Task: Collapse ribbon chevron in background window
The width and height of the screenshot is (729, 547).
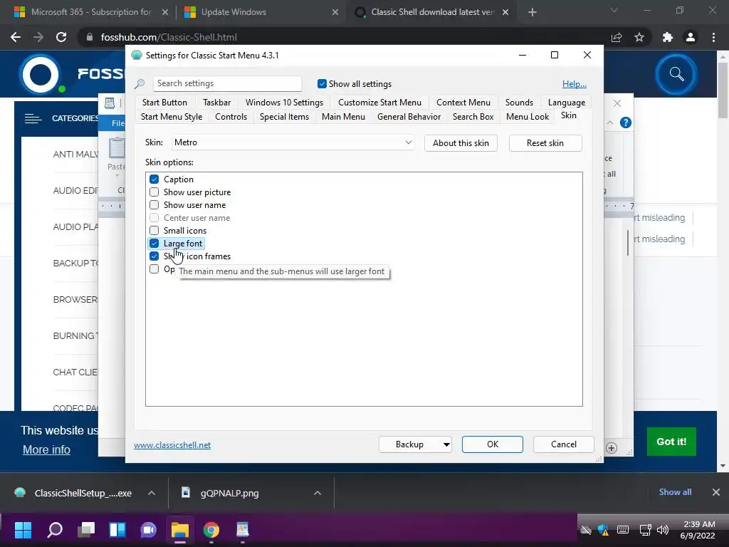Action: click(610, 123)
